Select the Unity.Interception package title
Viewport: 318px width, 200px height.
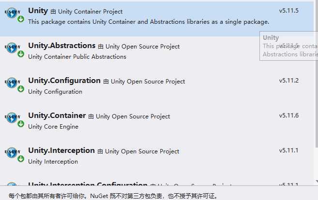pos(61,150)
